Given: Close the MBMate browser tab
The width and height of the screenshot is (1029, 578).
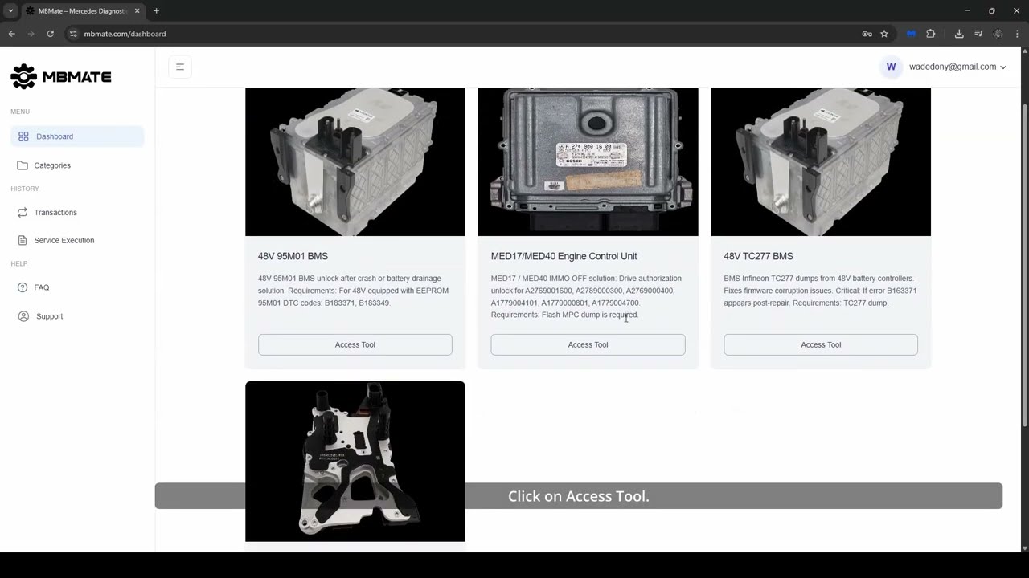Looking at the screenshot, I should point(137,11).
